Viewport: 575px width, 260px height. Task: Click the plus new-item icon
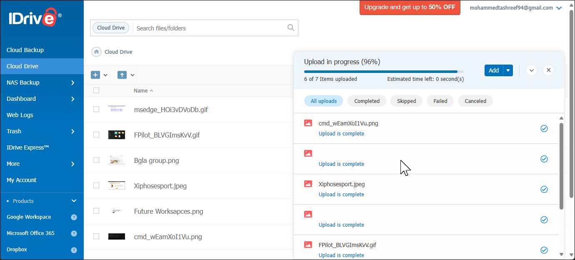(95, 75)
